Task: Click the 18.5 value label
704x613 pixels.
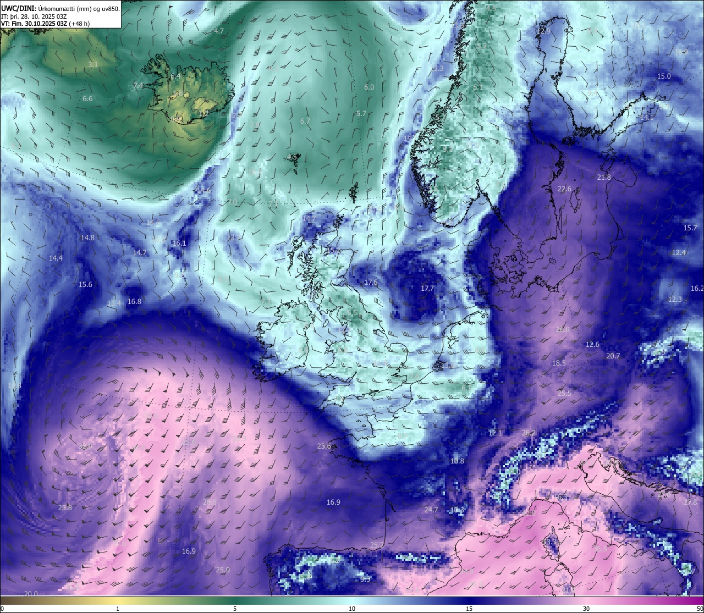Action: pos(559,363)
